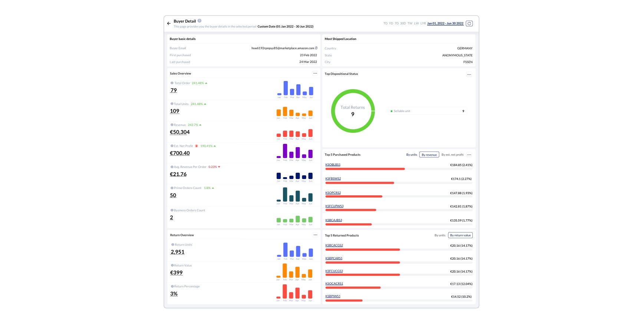Open returned product KSBCACGS2

(x=334, y=245)
